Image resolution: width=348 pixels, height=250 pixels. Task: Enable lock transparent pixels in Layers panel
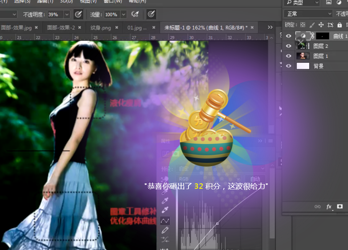tap(303, 25)
